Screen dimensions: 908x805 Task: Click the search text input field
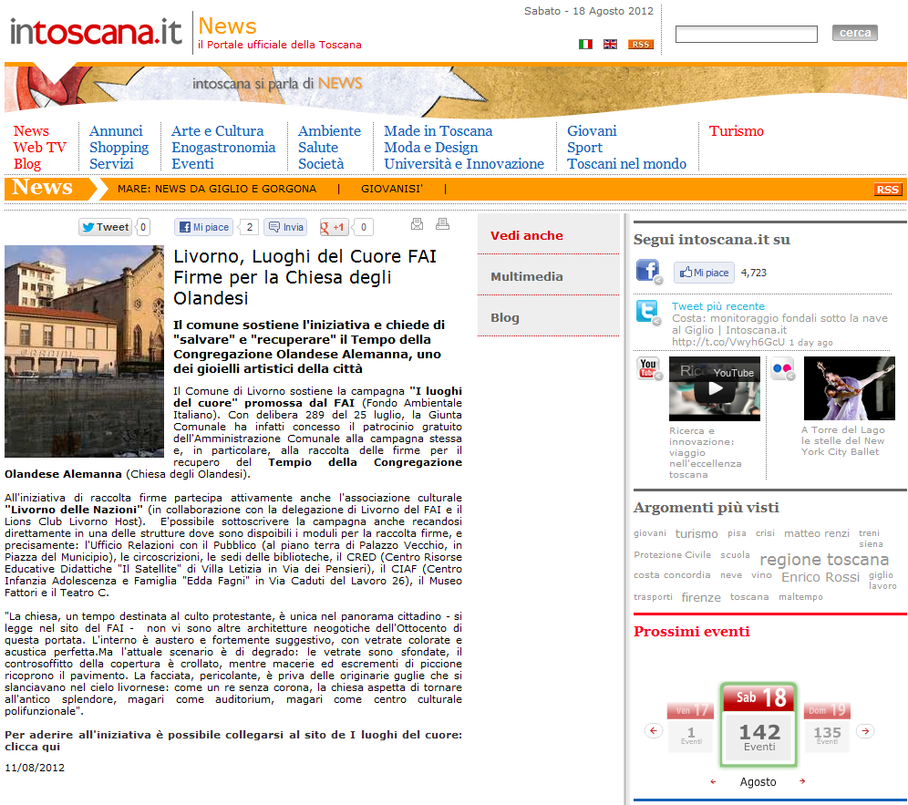746,35
